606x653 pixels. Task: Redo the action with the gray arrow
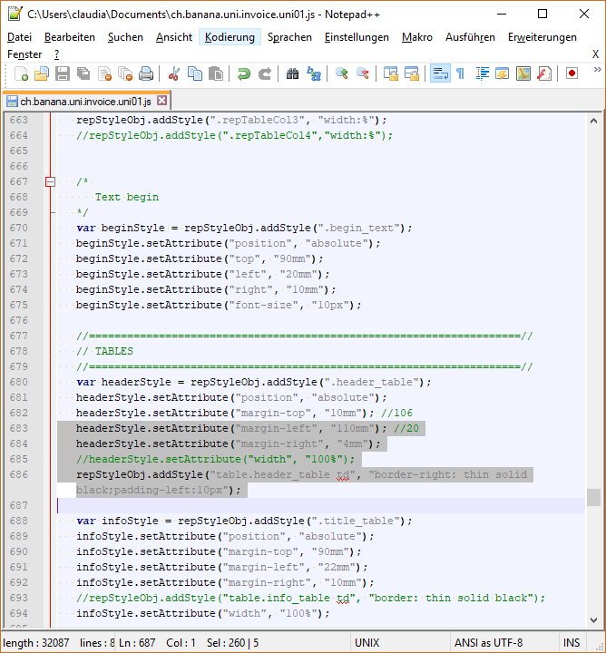point(265,73)
